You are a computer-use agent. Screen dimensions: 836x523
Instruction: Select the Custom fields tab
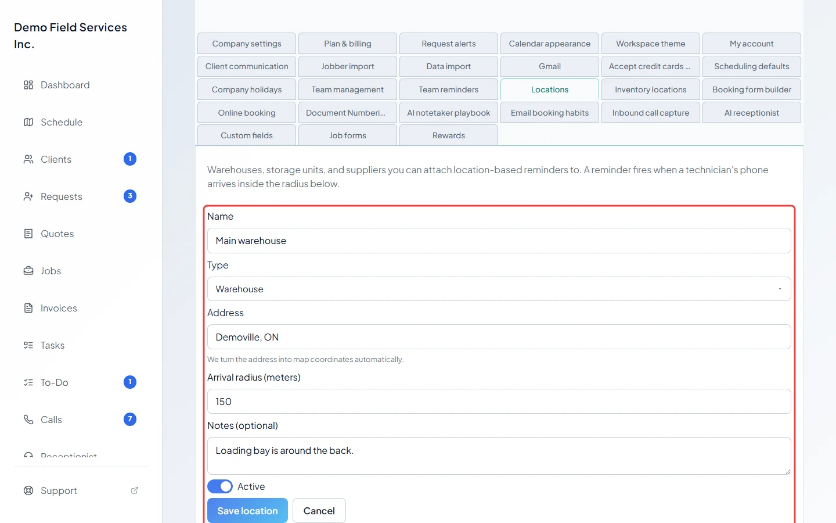[247, 135]
